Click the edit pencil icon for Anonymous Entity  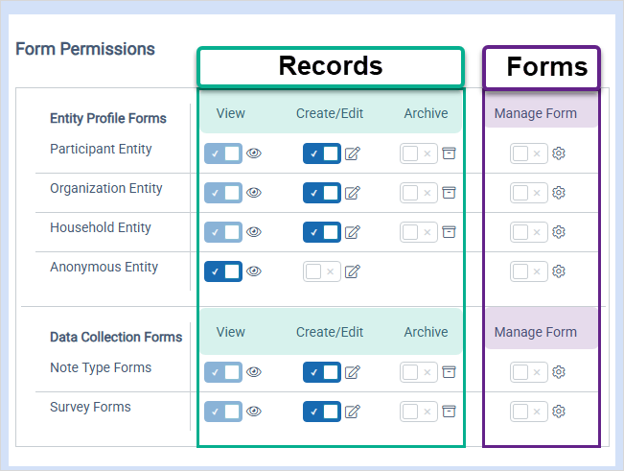point(352,271)
